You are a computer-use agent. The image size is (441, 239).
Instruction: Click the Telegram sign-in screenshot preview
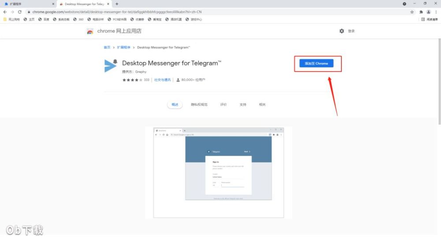coord(219,173)
